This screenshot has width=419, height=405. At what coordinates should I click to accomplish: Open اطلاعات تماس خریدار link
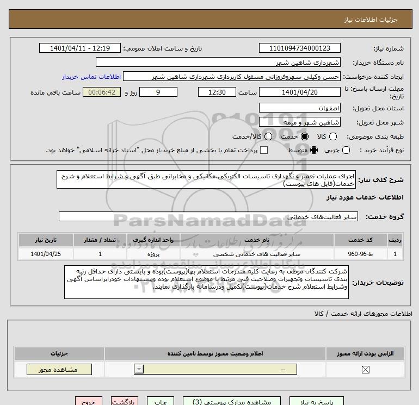[91, 77]
